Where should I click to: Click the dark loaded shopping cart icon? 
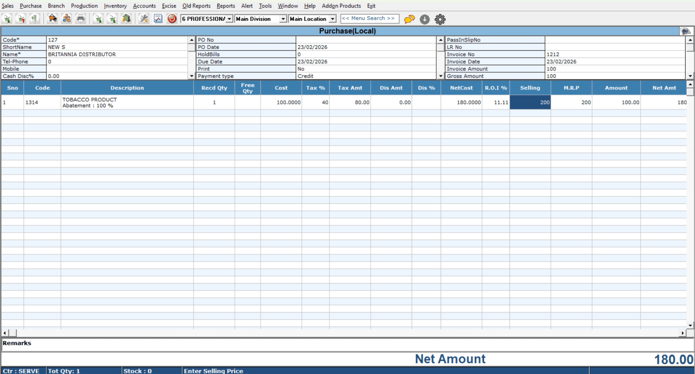pyautogui.click(x=52, y=19)
